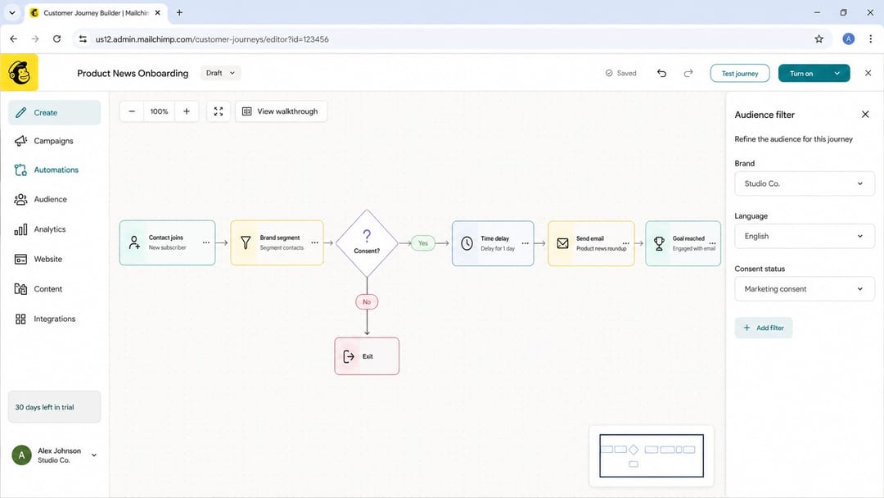View site information icon in address bar
The height and width of the screenshot is (498, 884).
pyautogui.click(x=83, y=39)
